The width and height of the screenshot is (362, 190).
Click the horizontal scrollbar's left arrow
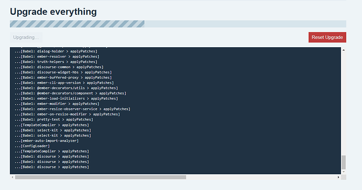[x=12, y=177]
